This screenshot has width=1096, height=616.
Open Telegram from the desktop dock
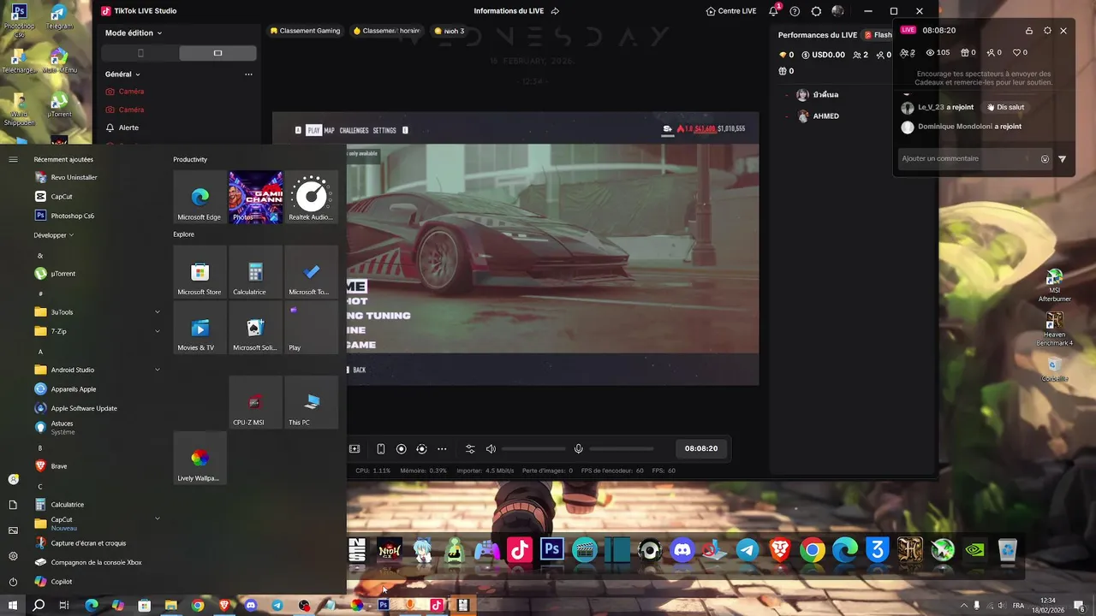748,550
